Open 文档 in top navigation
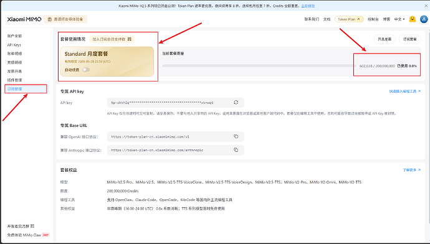This screenshot has height=244, width=430. (327, 19)
